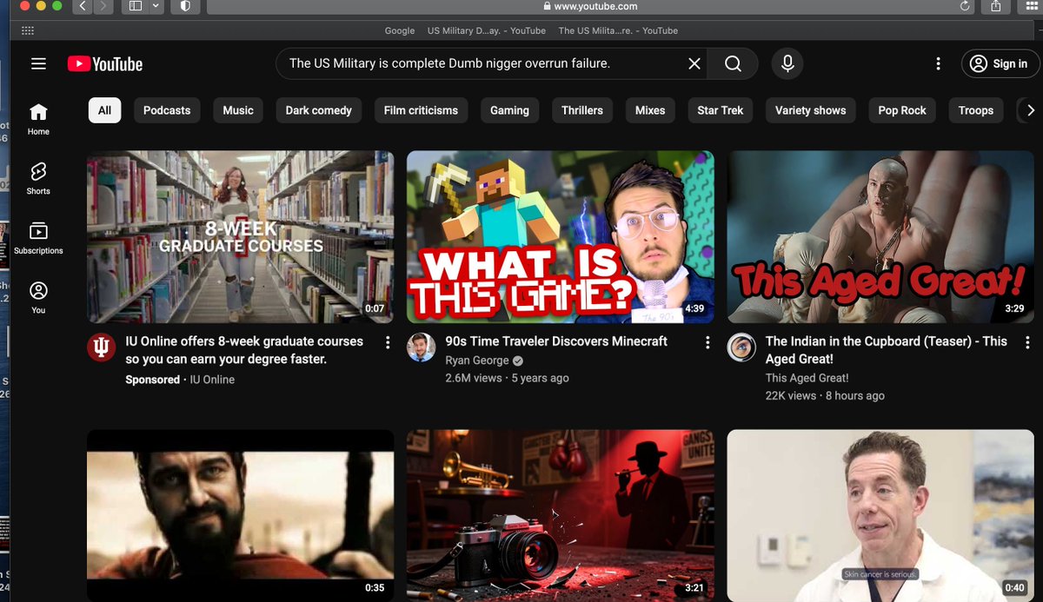1043x602 pixels.
Task: Select the Variety shows chip
Action: coord(811,110)
